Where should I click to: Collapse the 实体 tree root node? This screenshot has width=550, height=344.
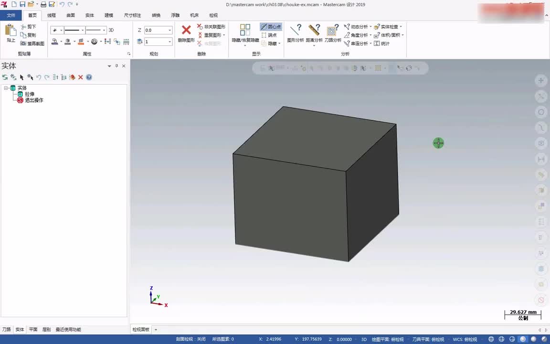coord(6,88)
